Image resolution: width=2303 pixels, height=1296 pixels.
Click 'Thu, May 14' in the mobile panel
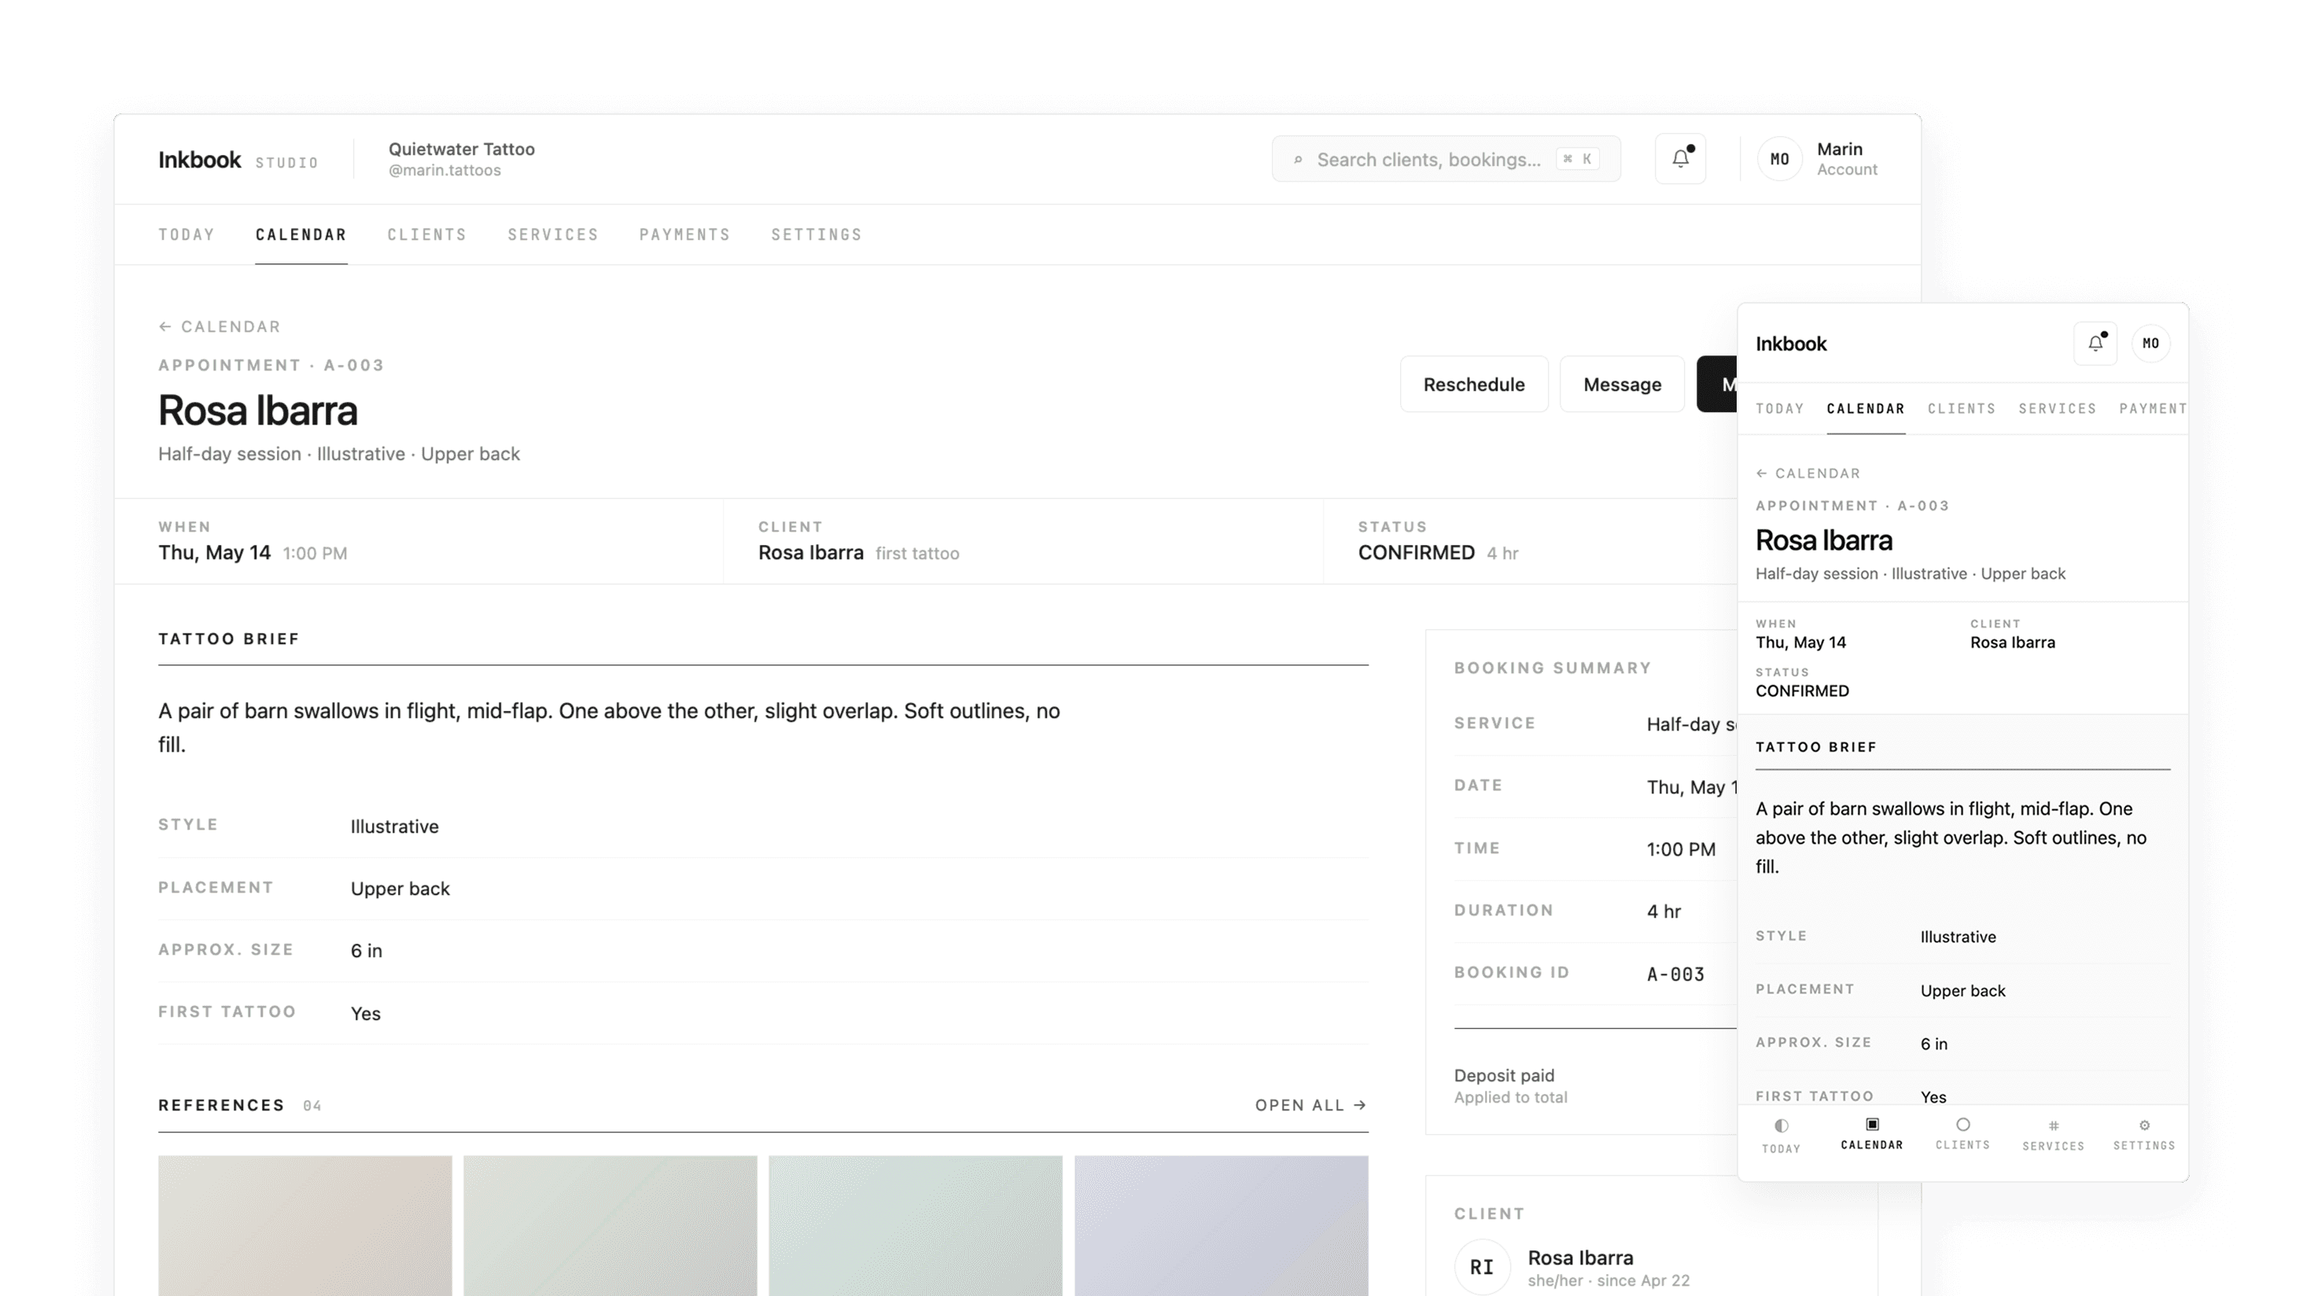click(1800, 642)
